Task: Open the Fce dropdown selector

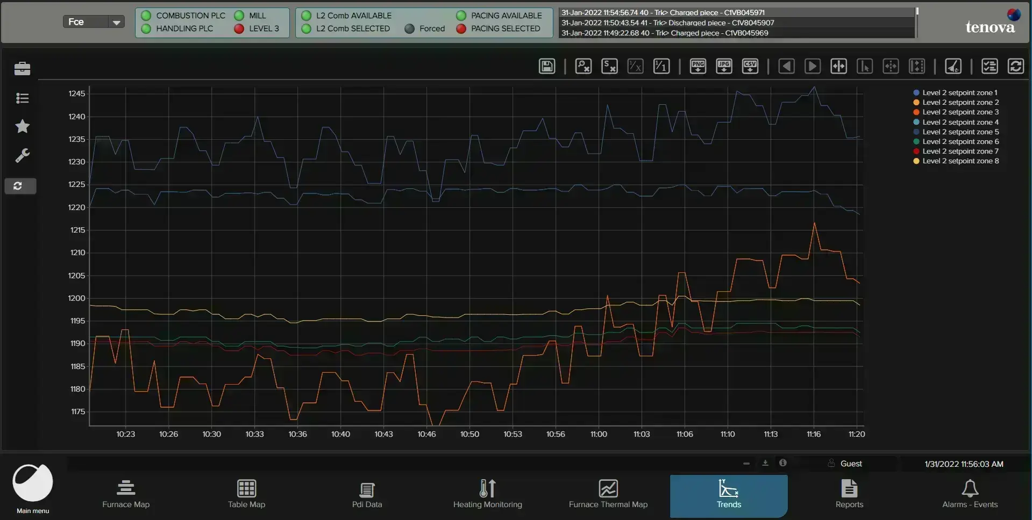Action: pos(94,22)
